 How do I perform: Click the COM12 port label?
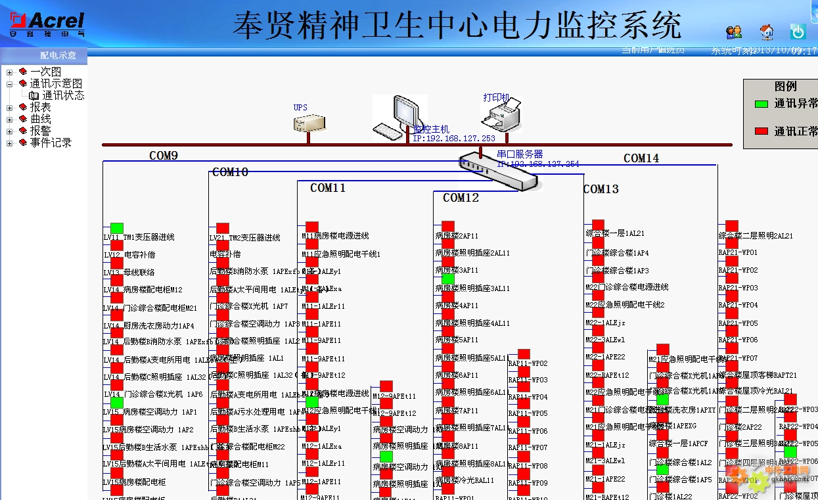pyautogui.click(x=461, y=198)
